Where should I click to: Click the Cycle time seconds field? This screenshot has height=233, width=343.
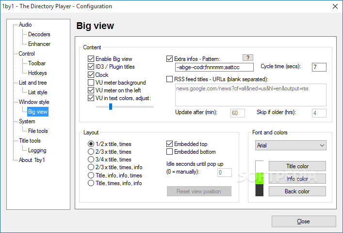point(319,67)
